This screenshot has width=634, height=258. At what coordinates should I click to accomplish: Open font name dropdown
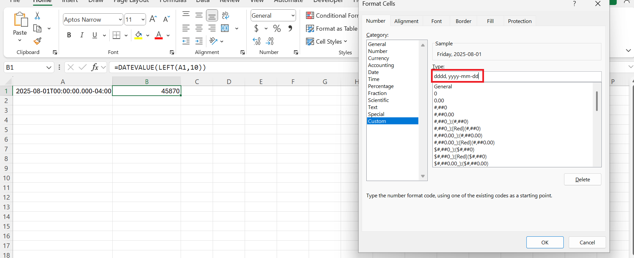[x=120, y=20]
